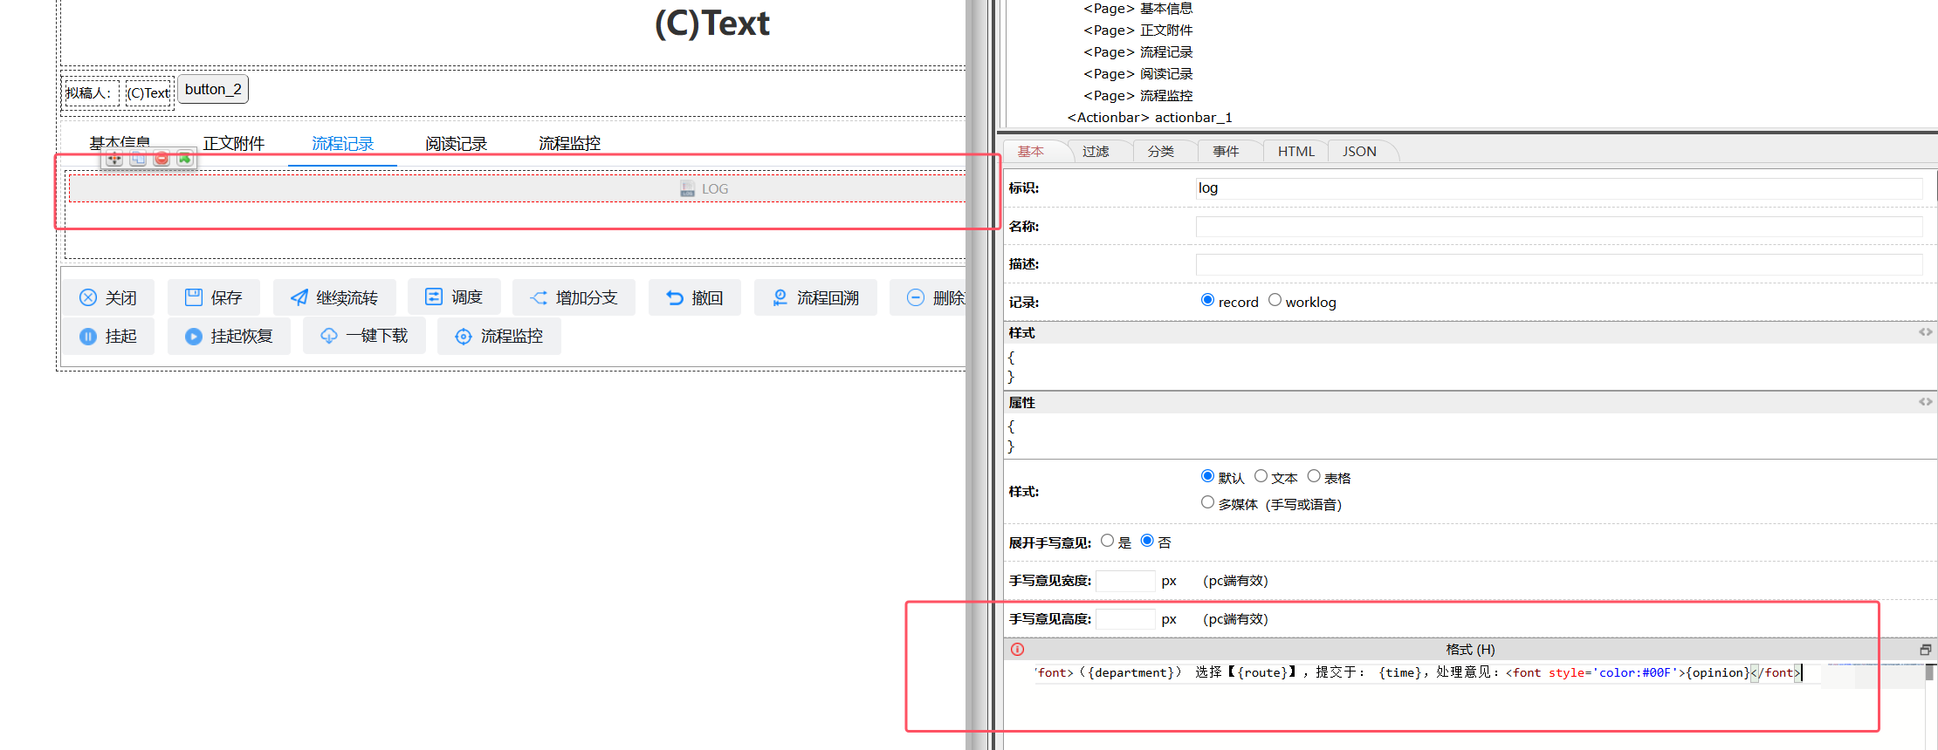Switch to the 阅读记录 form tab
The width and height of the screenshot is (1938, 750).
point(457,144)
